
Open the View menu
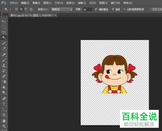[103, 3]
